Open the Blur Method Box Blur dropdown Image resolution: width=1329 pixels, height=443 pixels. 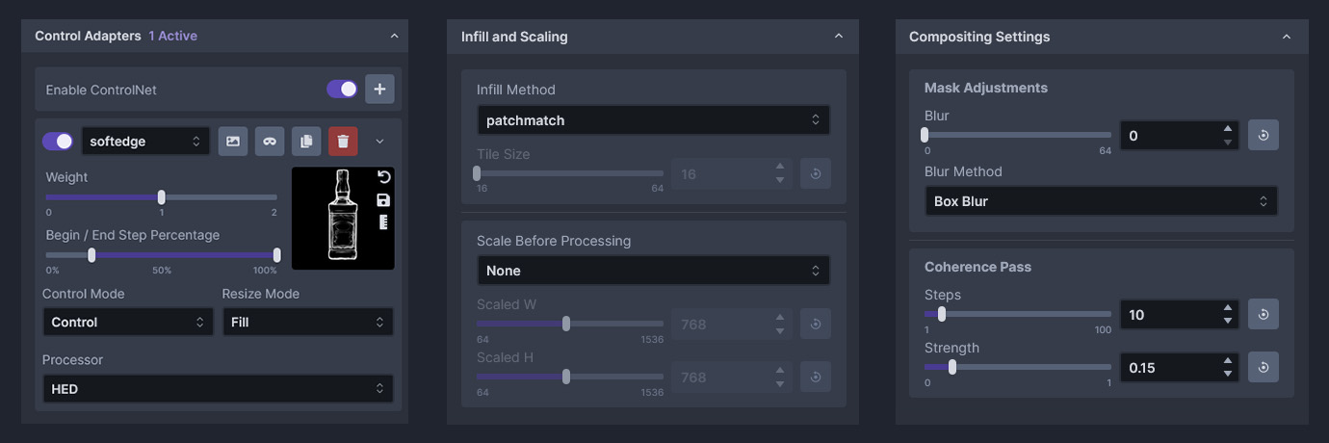tap(1101, 201)
